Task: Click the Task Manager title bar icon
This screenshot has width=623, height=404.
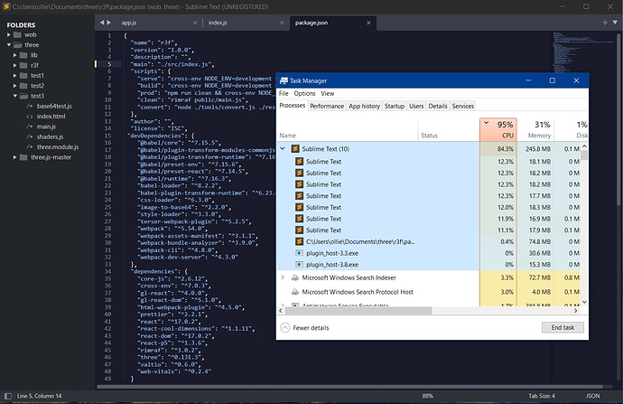Action: (x=284, y=80)
